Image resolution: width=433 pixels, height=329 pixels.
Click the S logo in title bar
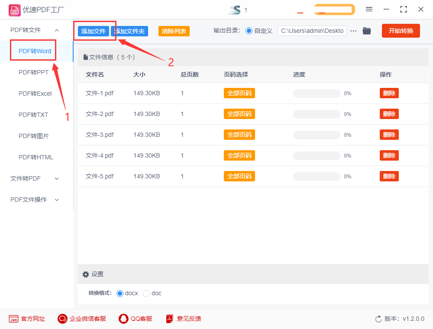pos(235,10)
